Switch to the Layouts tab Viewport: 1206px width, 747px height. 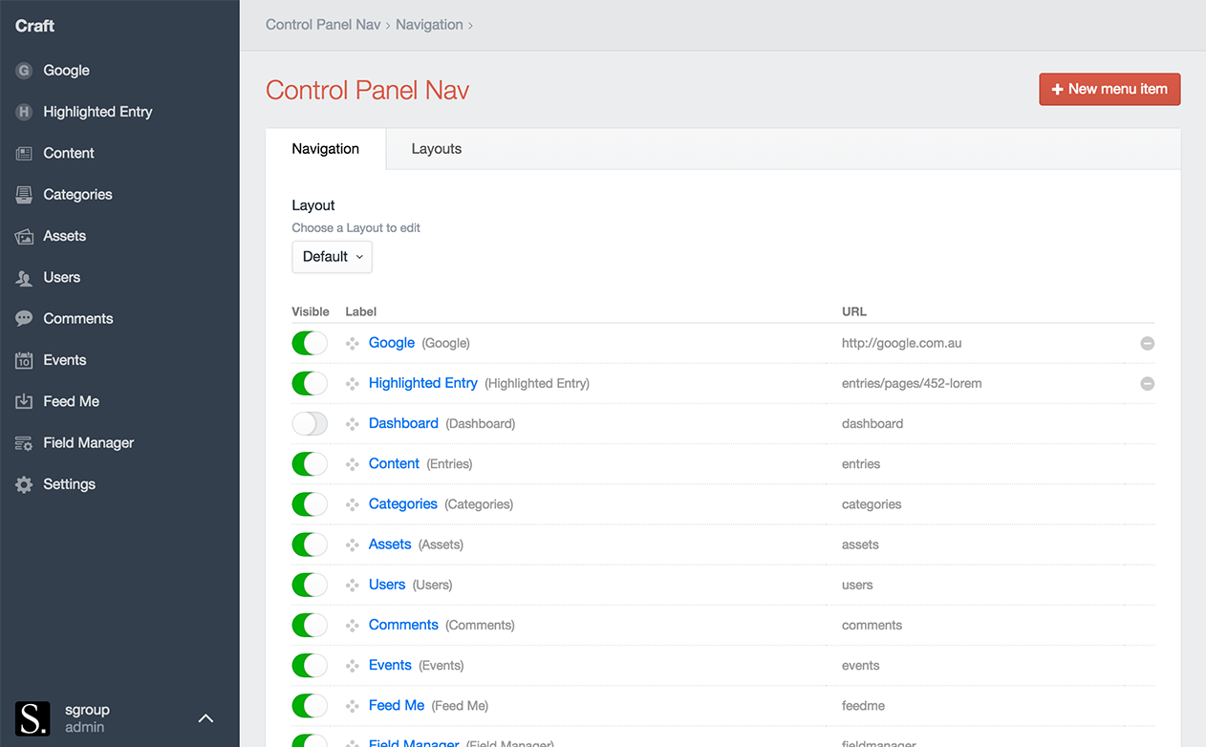click(x=436, y=149)
